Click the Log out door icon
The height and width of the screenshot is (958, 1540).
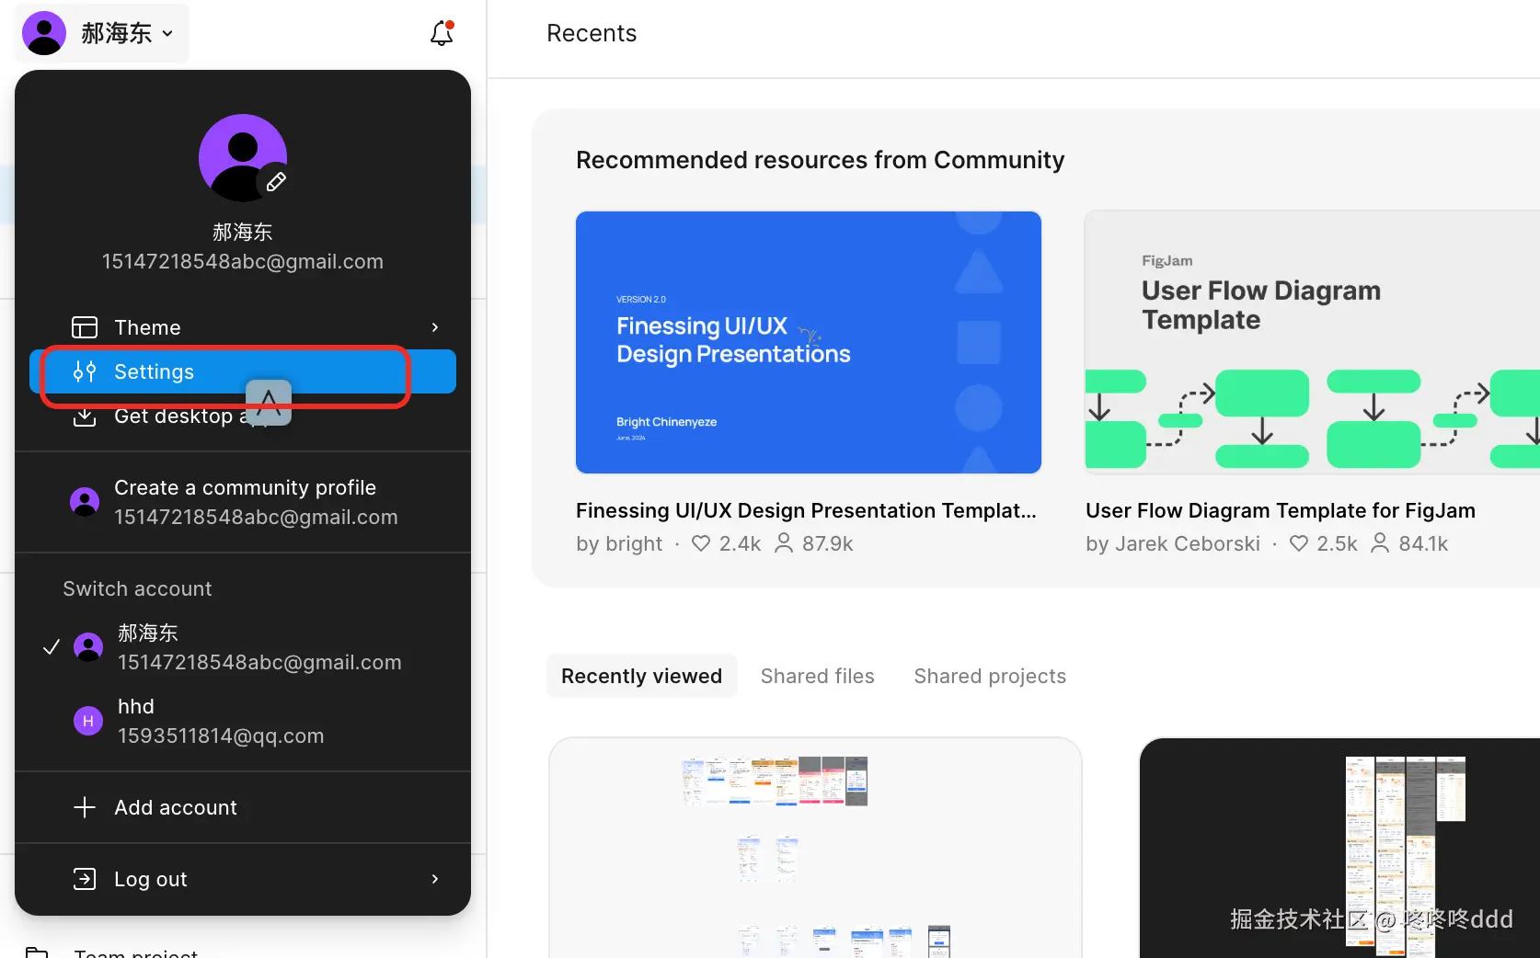click(85, 879)
